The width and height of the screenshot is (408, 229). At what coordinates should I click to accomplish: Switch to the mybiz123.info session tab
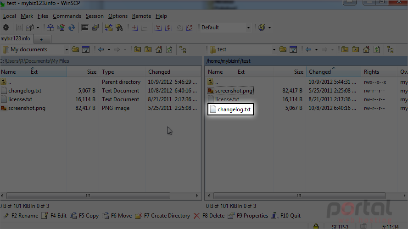(x=17, y=38)
